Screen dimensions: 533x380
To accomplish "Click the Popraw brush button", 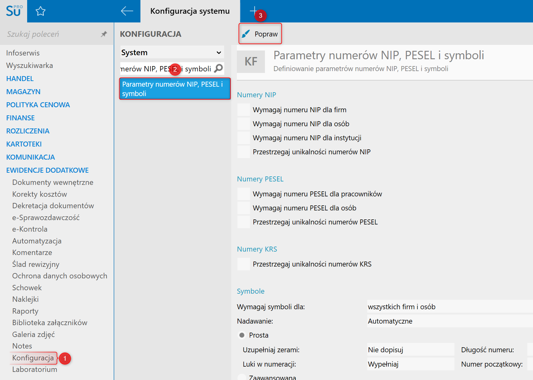I will 260,34.
